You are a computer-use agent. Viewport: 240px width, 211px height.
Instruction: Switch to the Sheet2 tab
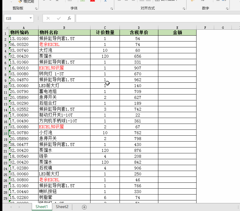[x=62, y=207]
